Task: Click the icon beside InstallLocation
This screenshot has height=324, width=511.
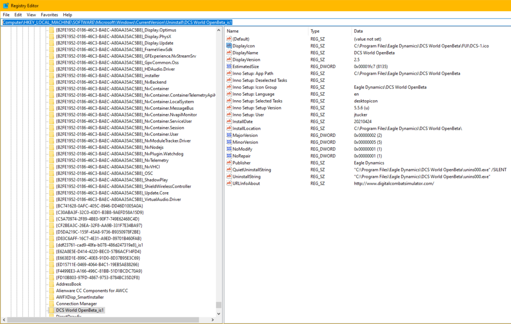Action: (x=229, y=128)
